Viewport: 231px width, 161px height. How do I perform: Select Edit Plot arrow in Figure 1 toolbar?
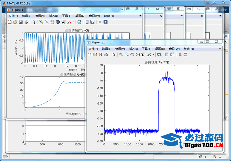pos(34,22)
